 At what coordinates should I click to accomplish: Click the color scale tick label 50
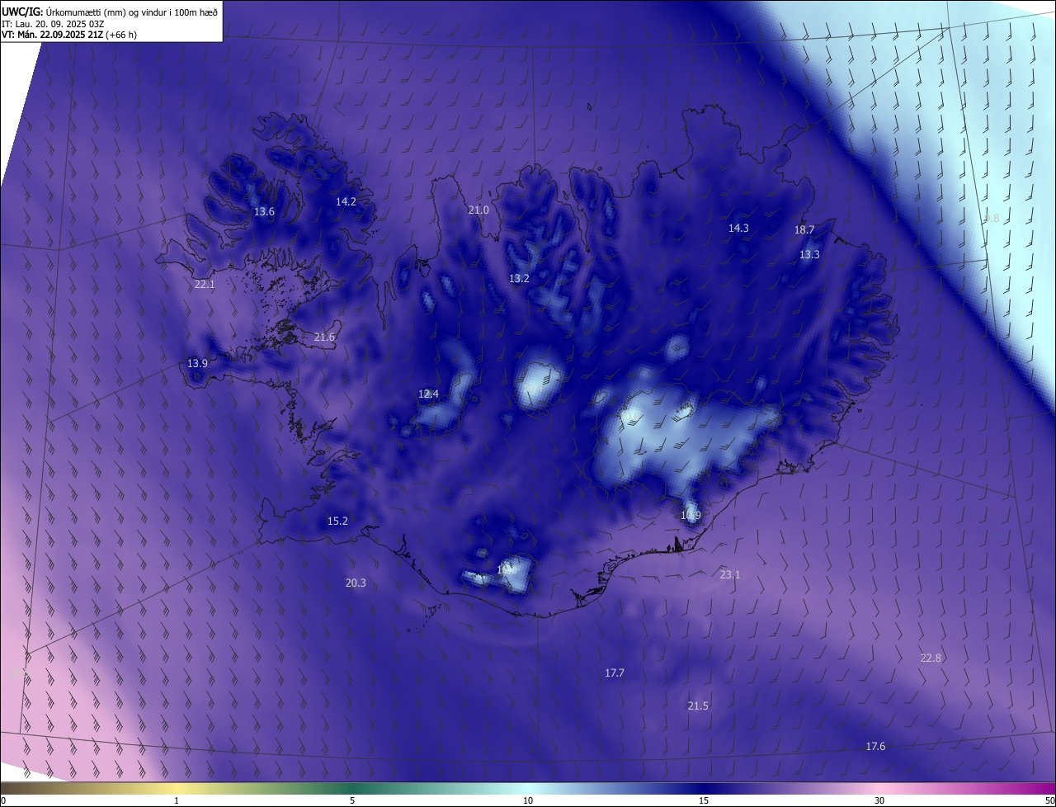(x=1049, y=801)
